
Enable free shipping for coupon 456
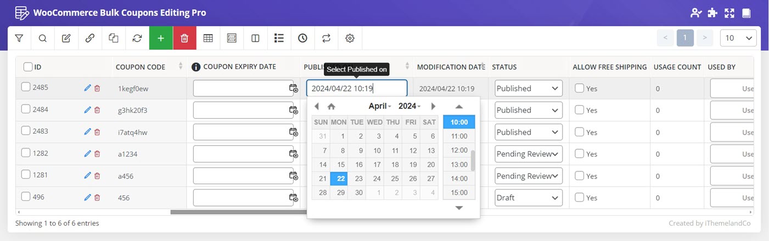[580, 197]
